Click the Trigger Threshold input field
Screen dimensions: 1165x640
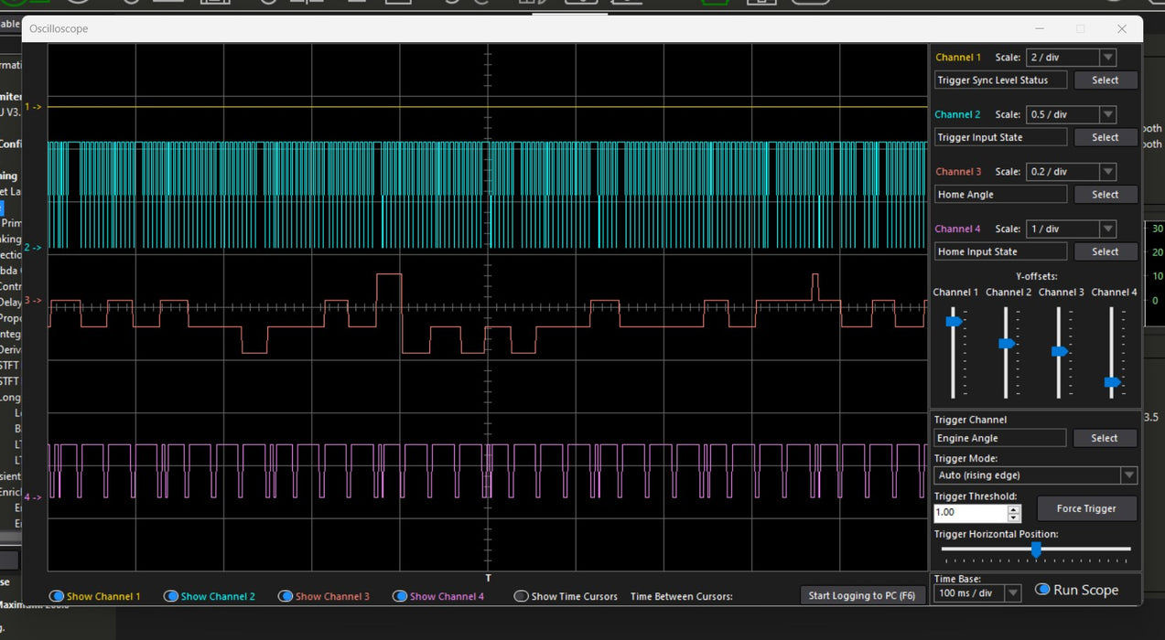coord(970,513)
